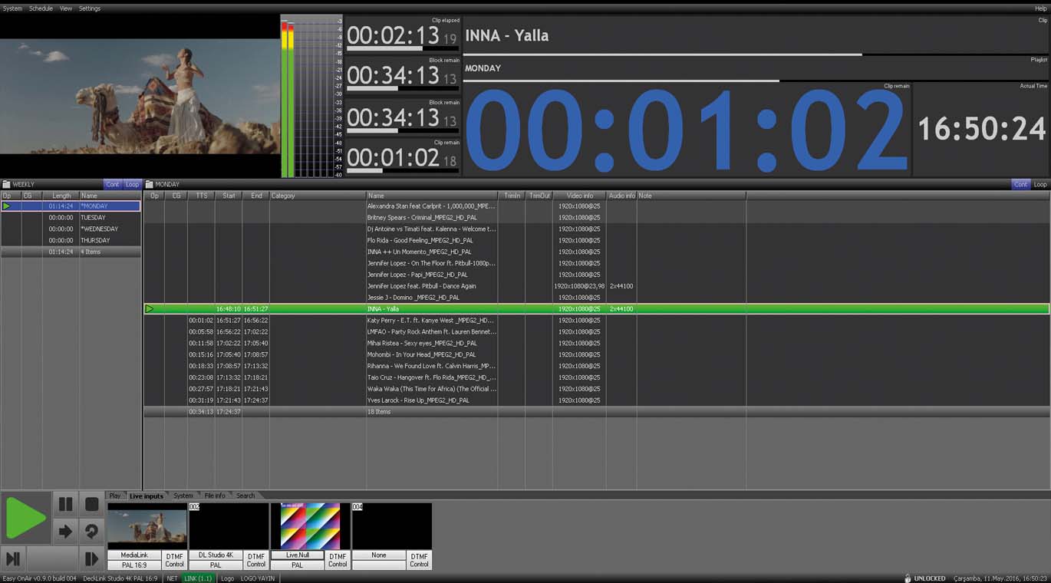Click the TTS column header
This screenshot has height=583, width=1051.
coord(201,196)
